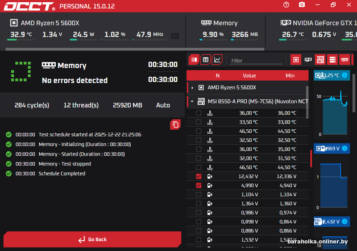Click the Auto mode label
Image resolution: width=357 pixels, height=251 pixels.
coord(163,105)
